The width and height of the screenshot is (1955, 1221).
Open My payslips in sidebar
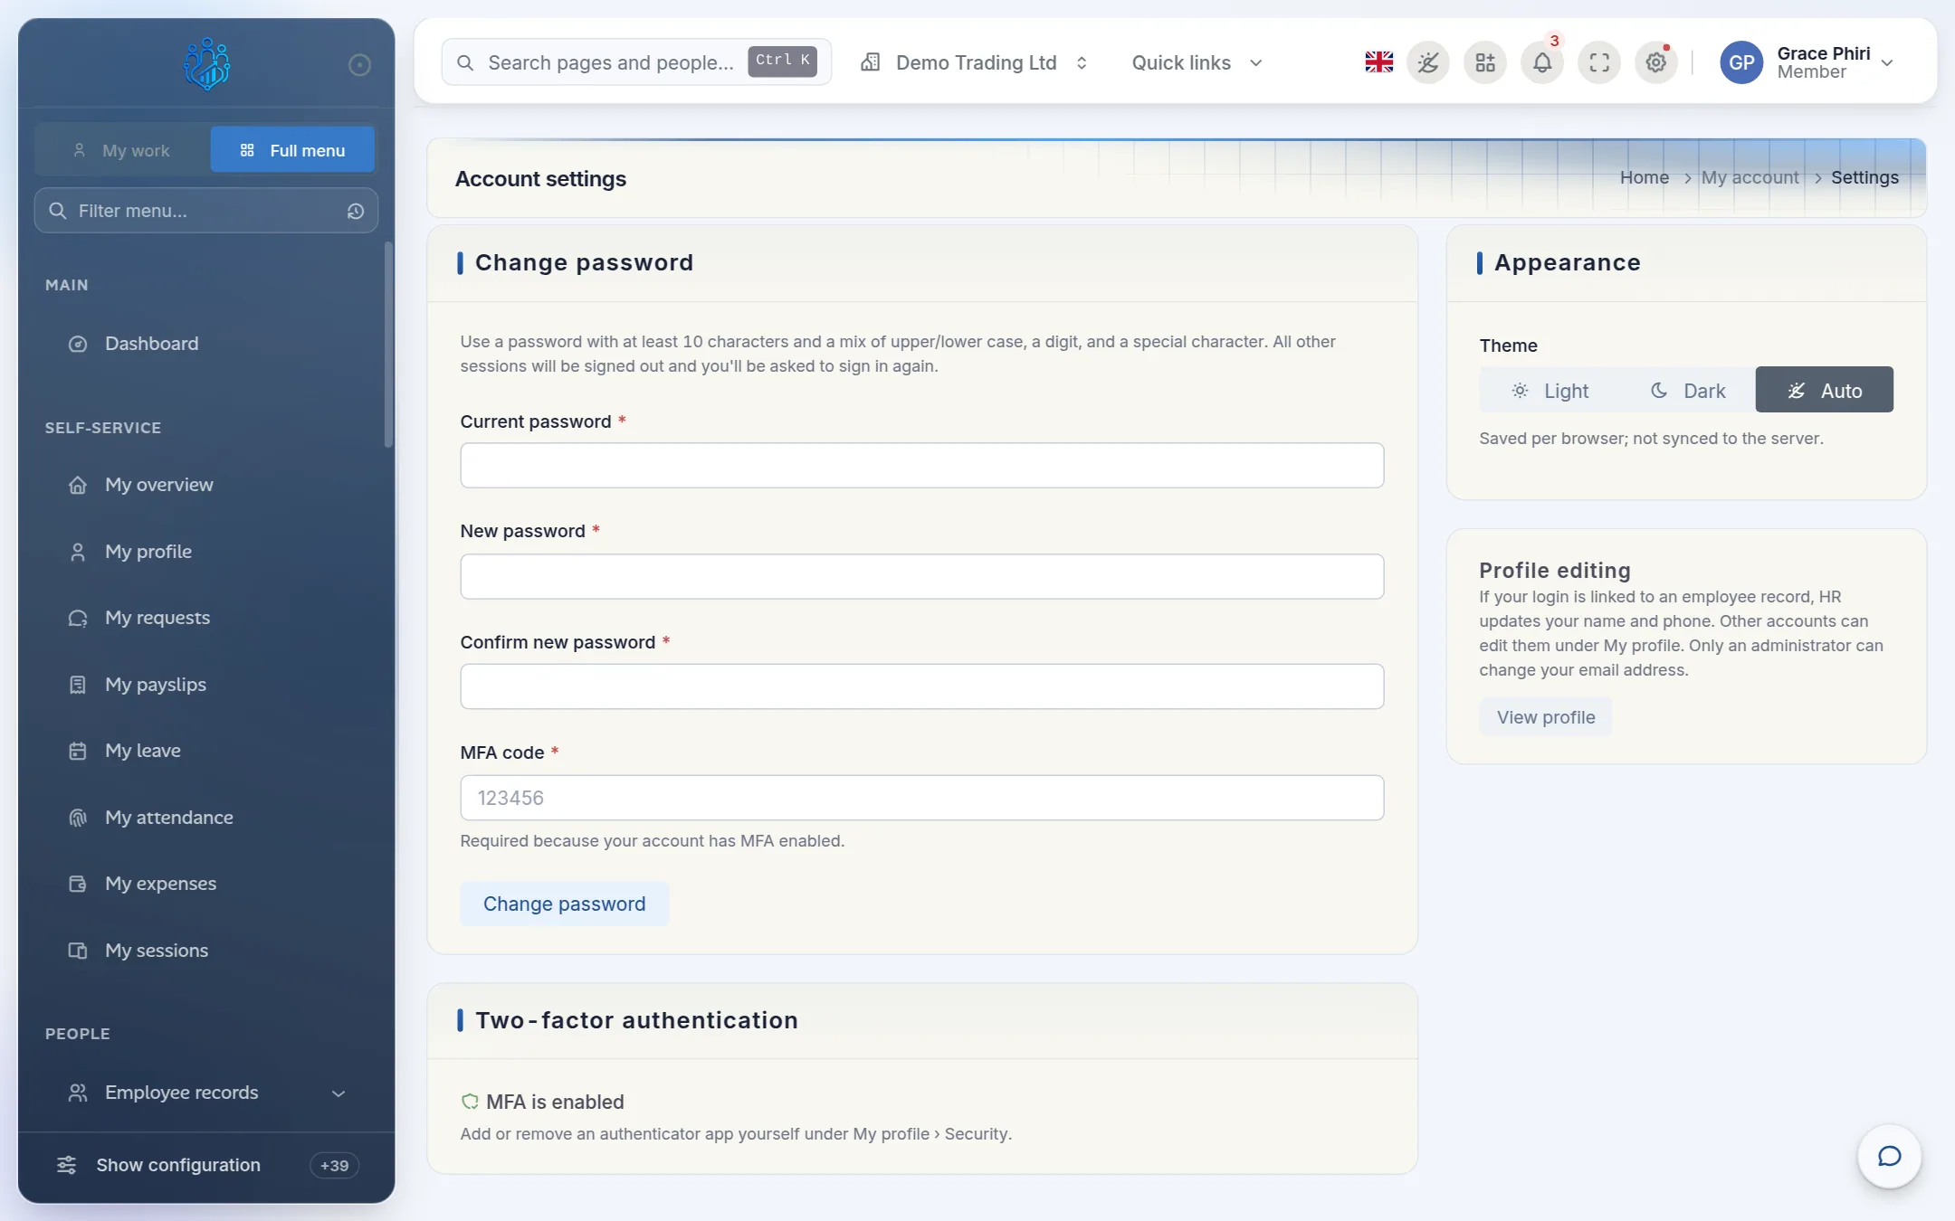pos(206,685)
